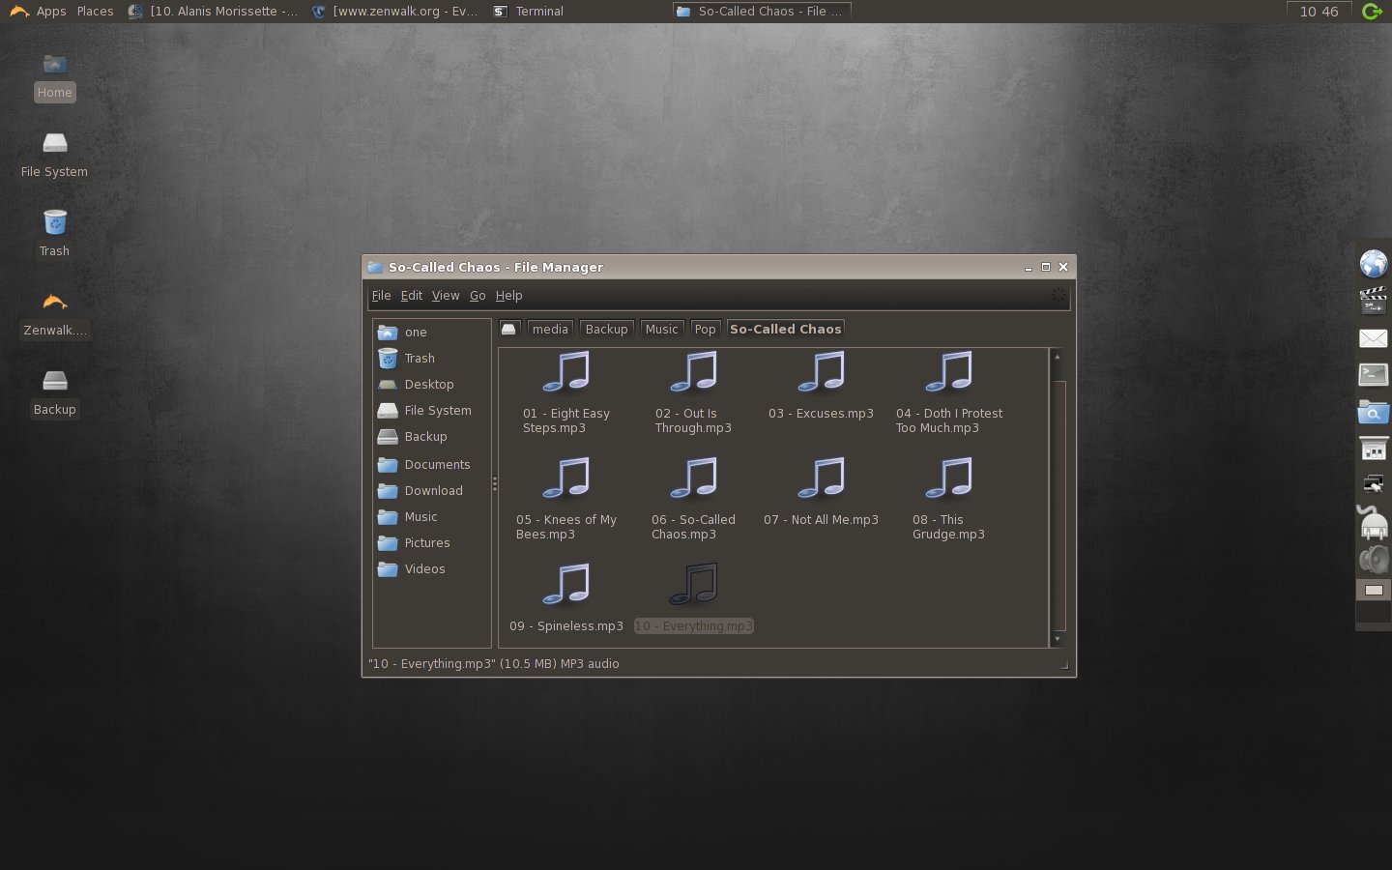Switch to www.zenwalk.org taskbar window
Viewport: 1392px width, 870px height.
394,12
